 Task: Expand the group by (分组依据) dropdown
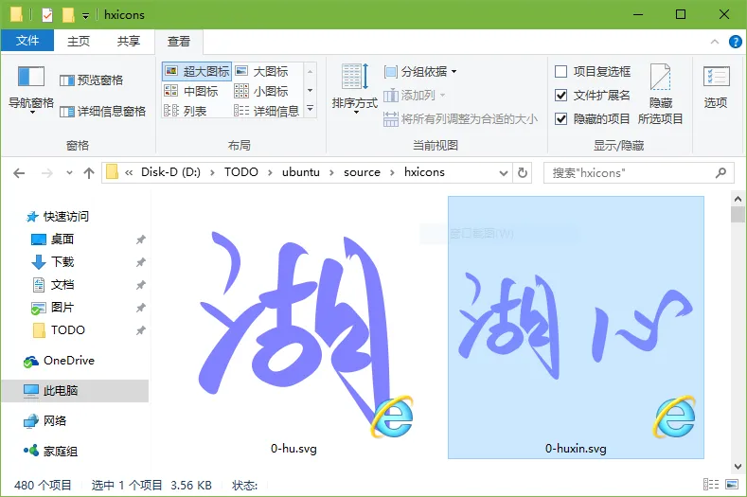[x=420, y=72]
